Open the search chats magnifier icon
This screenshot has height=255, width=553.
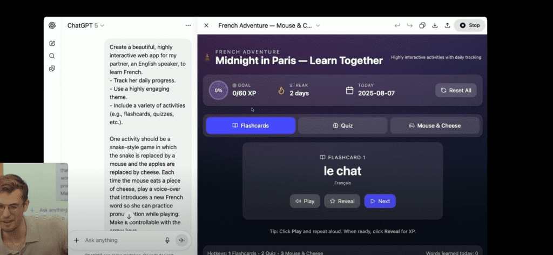52,56
